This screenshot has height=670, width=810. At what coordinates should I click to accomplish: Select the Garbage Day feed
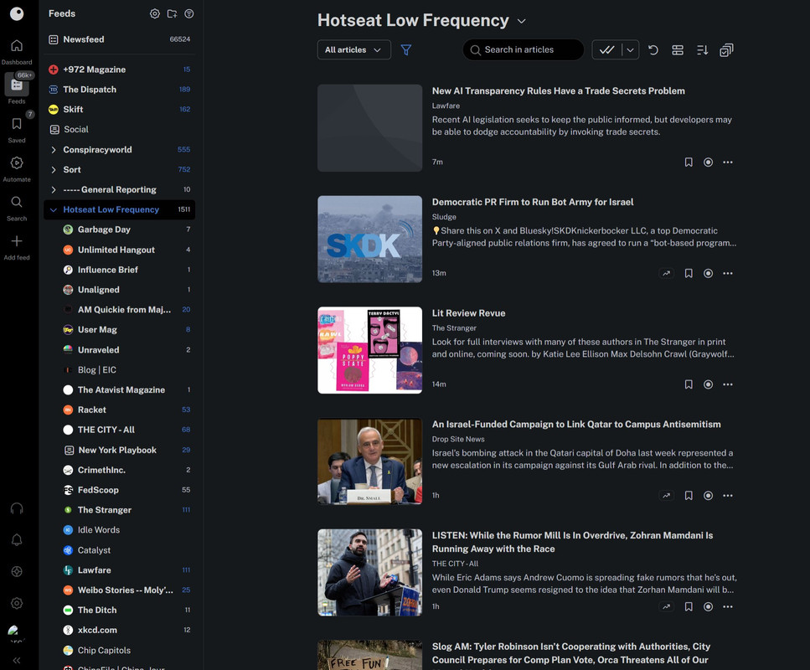tap(119, 229)
